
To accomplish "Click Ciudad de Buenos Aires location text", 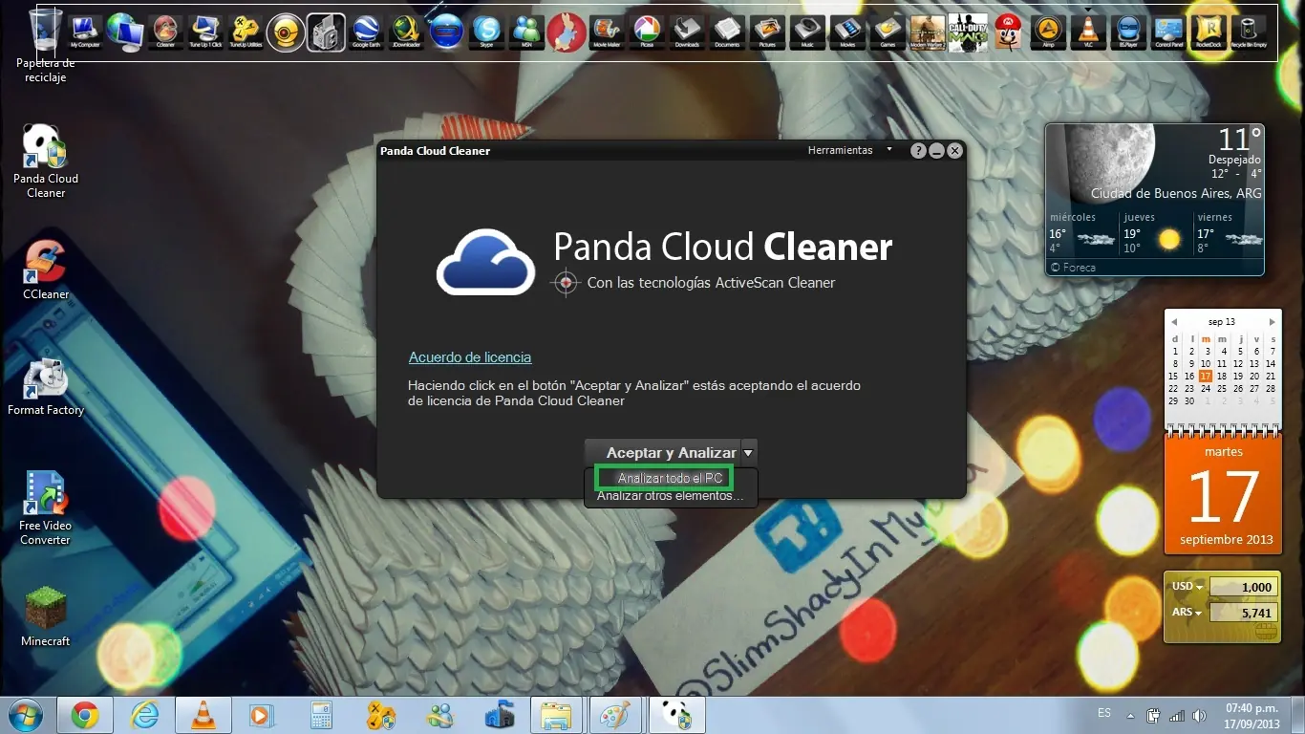I will [1176, 193].
